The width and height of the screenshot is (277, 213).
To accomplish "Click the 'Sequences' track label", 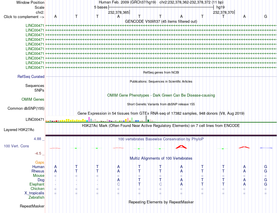I will coord(35,86).
